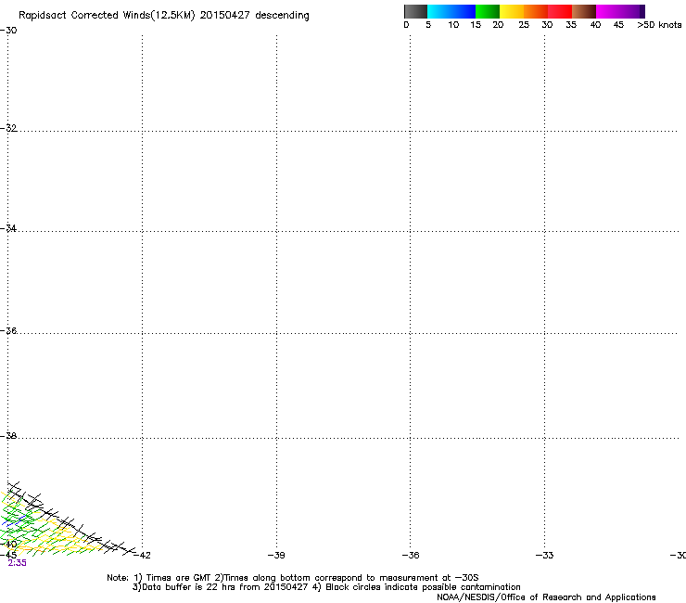This screenshot has height=603, width=686.
Task: Pick the red 30-35 knots color segment
Action: tap(560, 11)
